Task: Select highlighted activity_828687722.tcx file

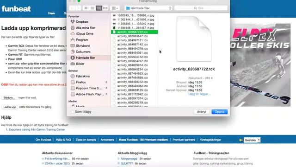Action: 135,32
